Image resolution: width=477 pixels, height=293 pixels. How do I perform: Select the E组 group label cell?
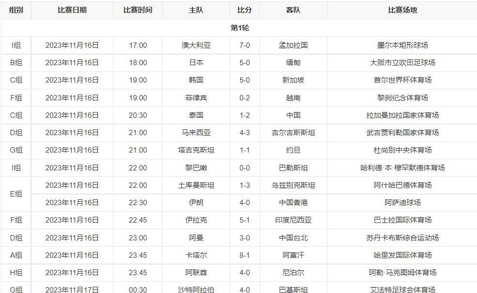tap(15, 194)
